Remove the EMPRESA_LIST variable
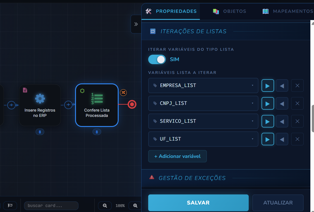 click(297, 86)
